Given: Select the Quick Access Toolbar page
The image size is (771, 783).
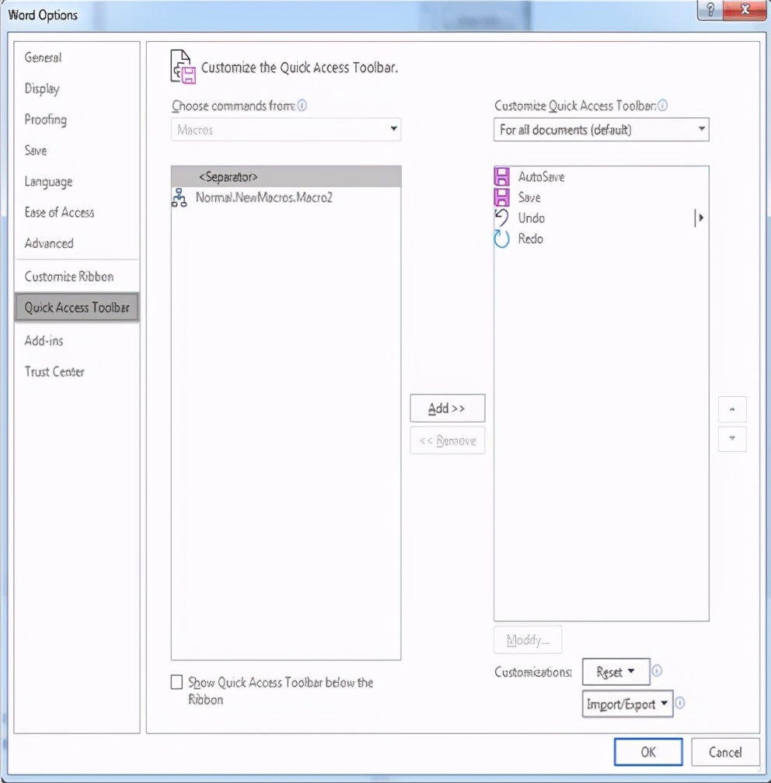Looking at the screenshot, I should click(77, 307).
